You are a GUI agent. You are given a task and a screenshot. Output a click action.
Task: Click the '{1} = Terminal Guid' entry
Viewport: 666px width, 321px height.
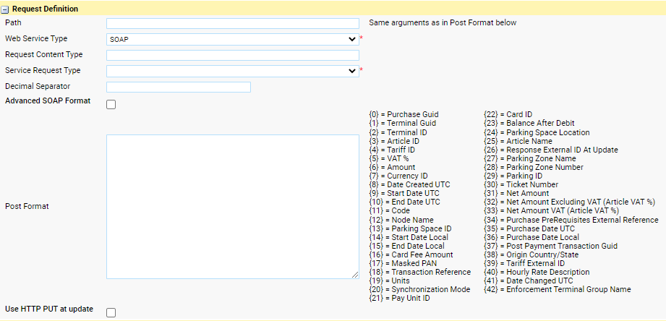tap(403, 123)
